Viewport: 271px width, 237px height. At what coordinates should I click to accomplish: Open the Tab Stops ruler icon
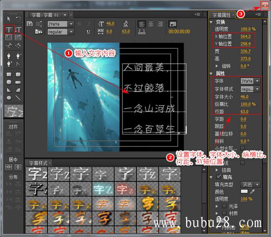pyautogui.click(x=142, y=32)
